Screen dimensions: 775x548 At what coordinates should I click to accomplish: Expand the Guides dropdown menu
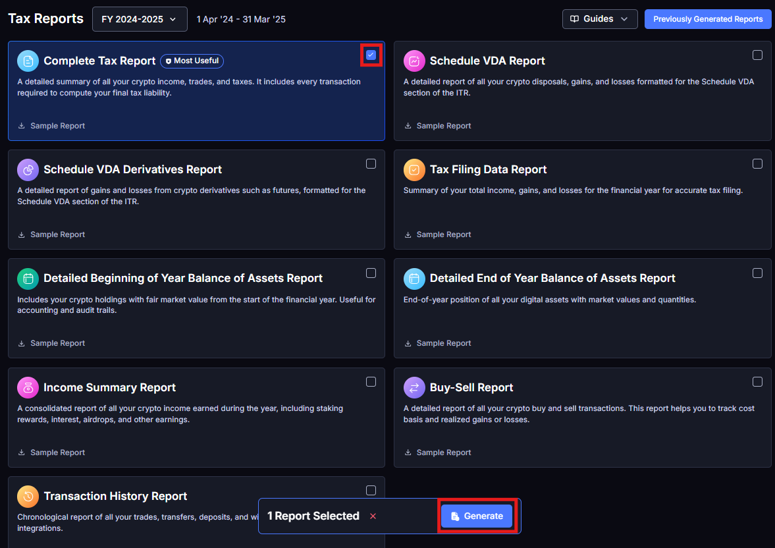[600, 19]
